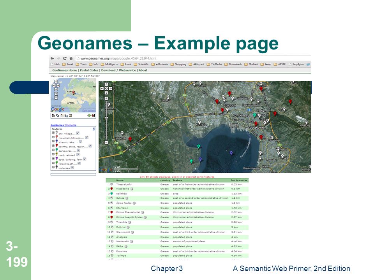Reload the geonames page
The height and width of the screenshot is (280, 374).
tap(65, 58)
